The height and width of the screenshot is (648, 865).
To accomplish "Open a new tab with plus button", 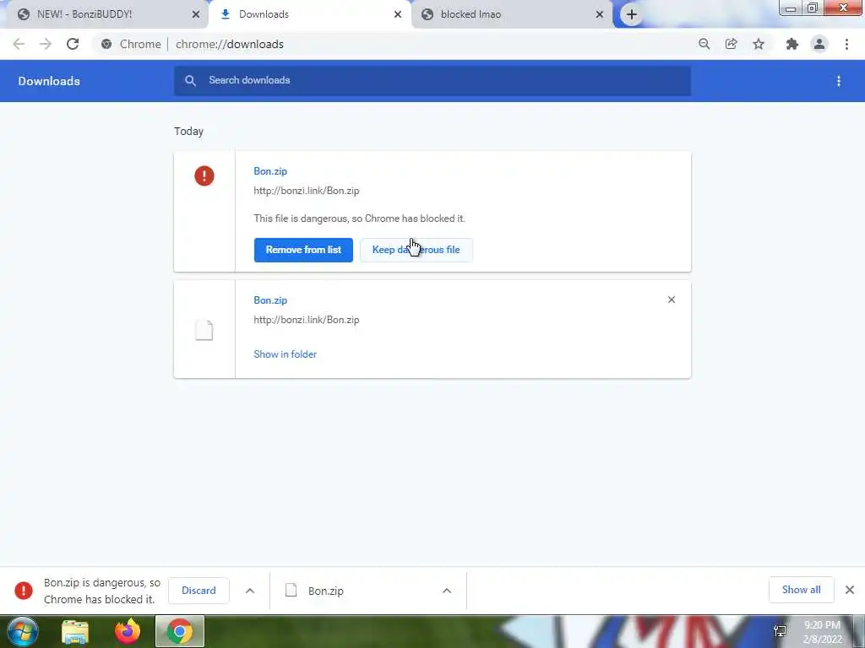I will pos(632,14).
